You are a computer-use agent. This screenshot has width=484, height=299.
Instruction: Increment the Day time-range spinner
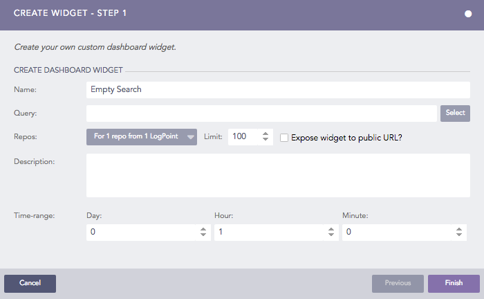[203, 229]
